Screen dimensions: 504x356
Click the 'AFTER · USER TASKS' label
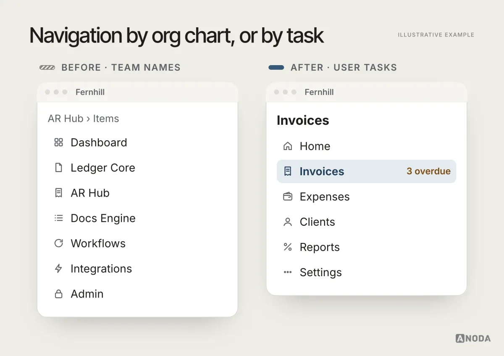(x=344, y=67)
